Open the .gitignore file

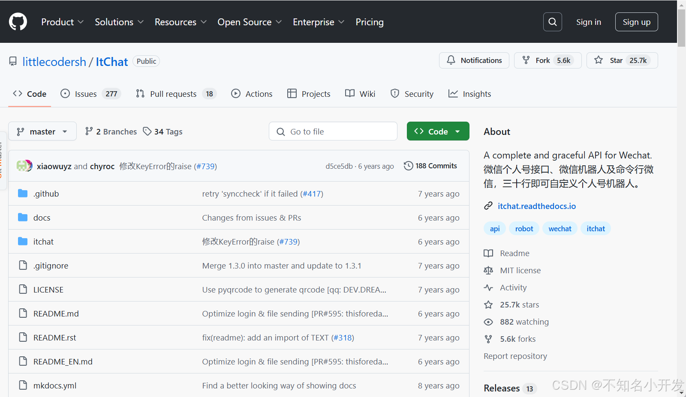pos(51,266)
